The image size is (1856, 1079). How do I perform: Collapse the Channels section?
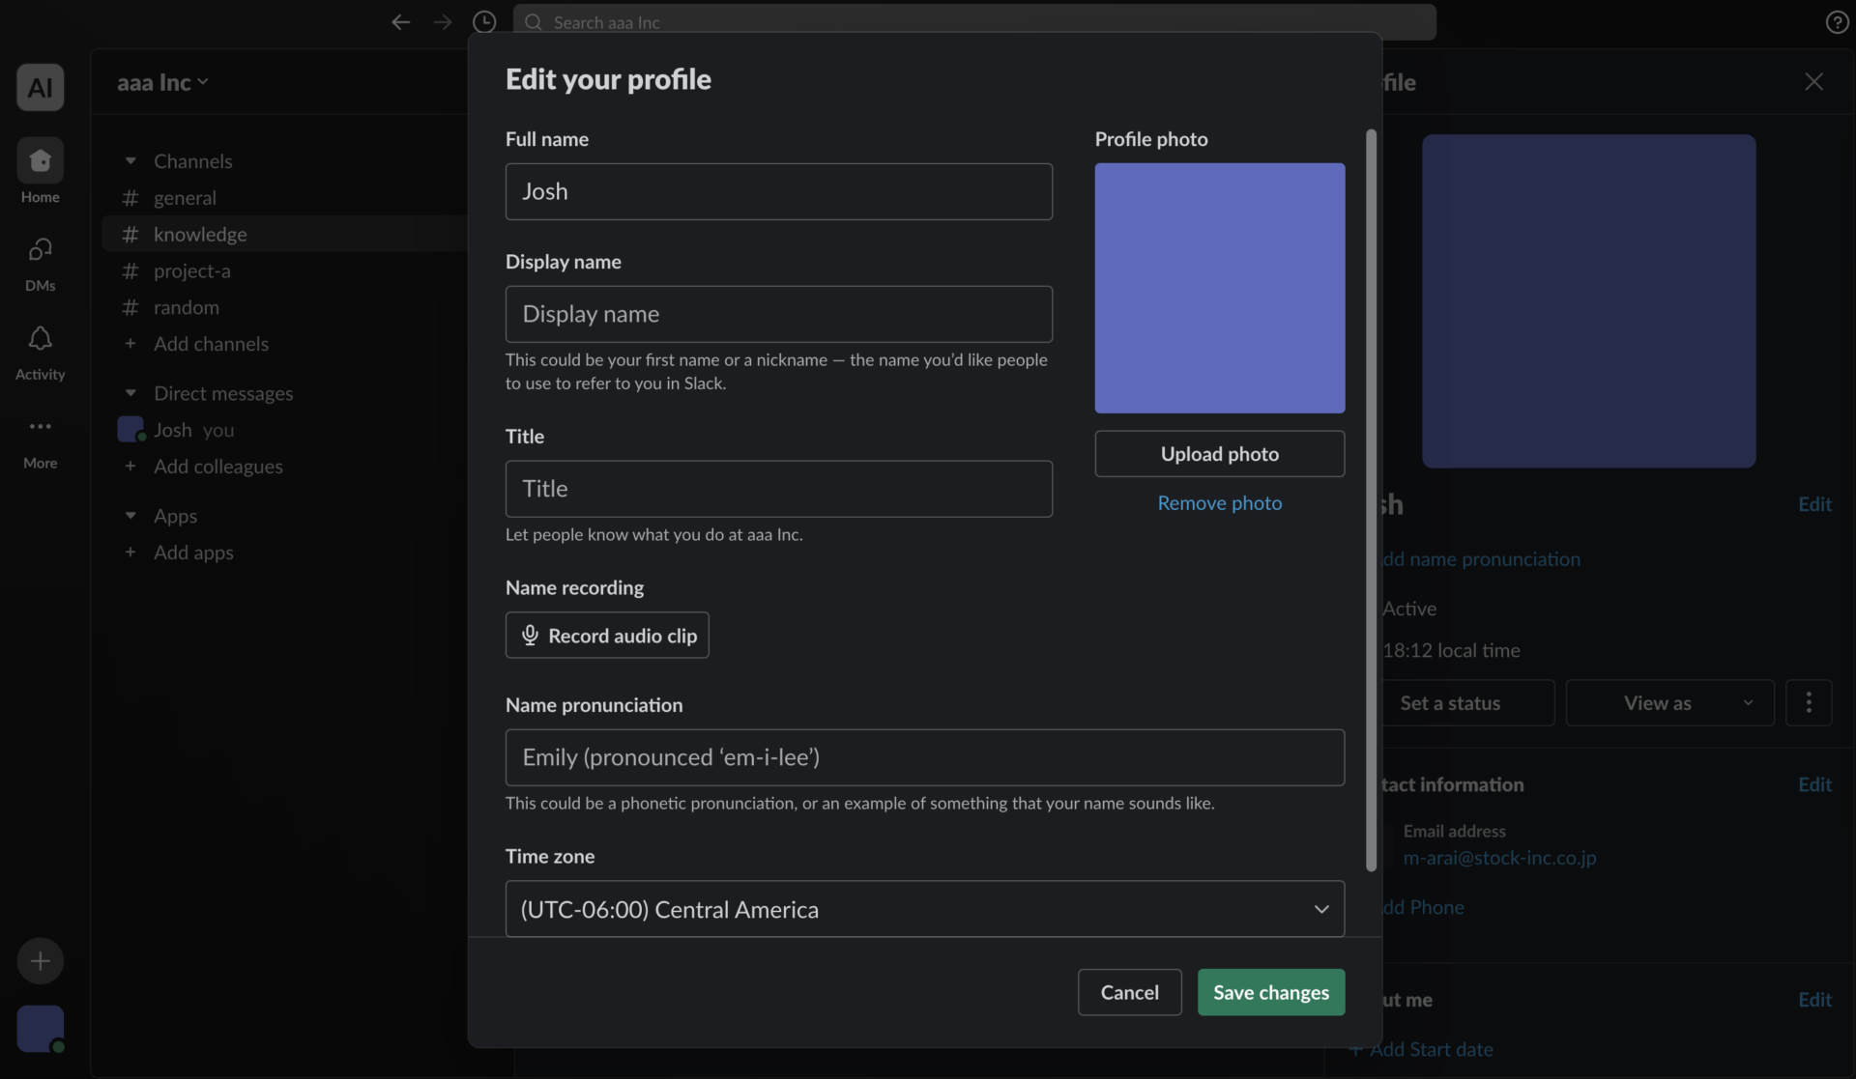pos(131,160)
